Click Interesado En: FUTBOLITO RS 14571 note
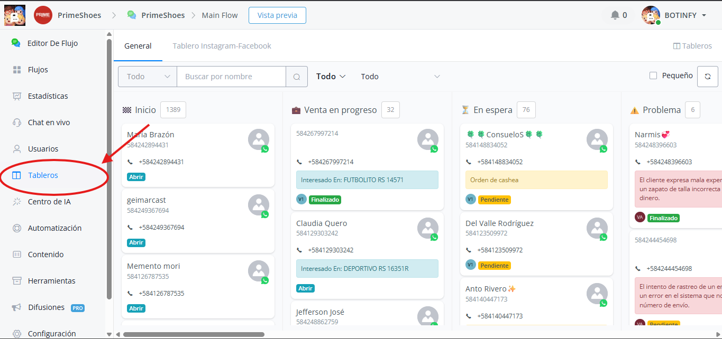This screenshot has width=722, height=339. click(x=367, y=180)
